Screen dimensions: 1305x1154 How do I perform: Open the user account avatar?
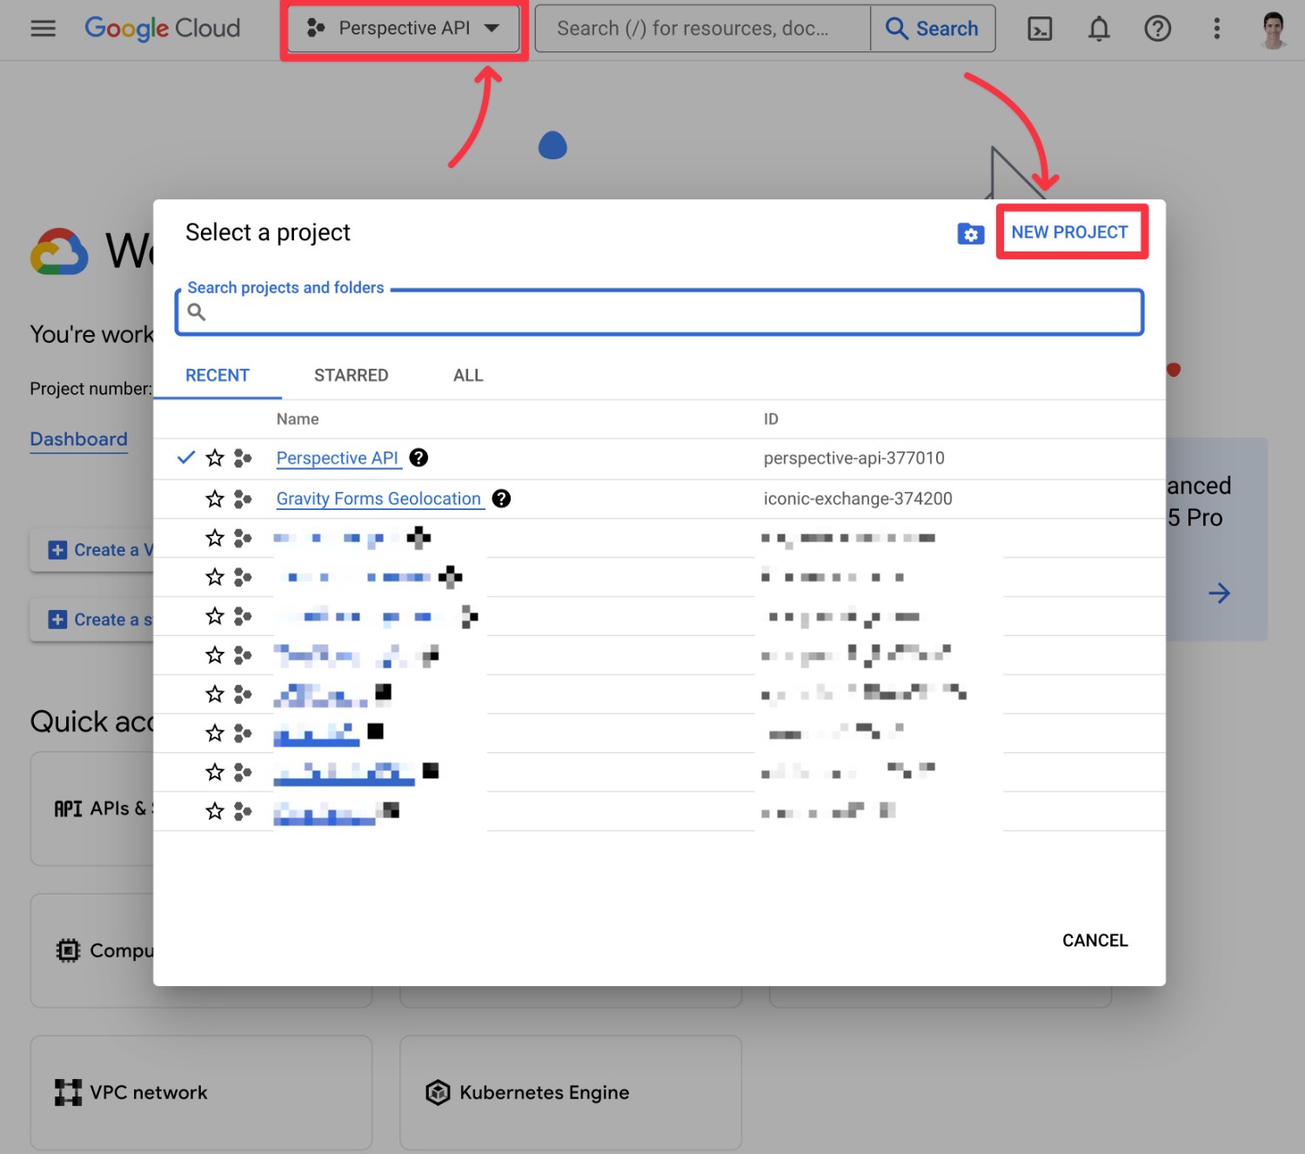1273,30
